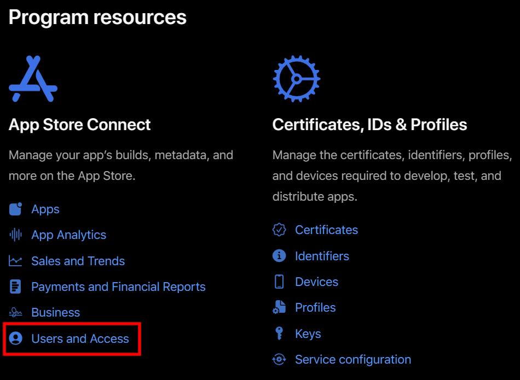This screenshot has width=520, height=380.
Task: Click the Identifiers info icon
Action: [x=279, y=256]
